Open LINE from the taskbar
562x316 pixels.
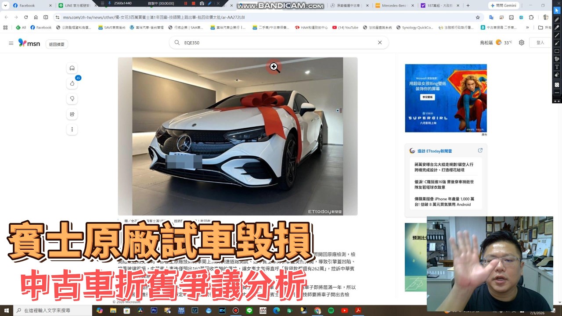pyautogui.click(x=249, y=310)
